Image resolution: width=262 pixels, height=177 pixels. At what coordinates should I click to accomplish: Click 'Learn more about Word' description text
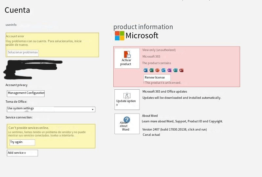coord(182,121)
